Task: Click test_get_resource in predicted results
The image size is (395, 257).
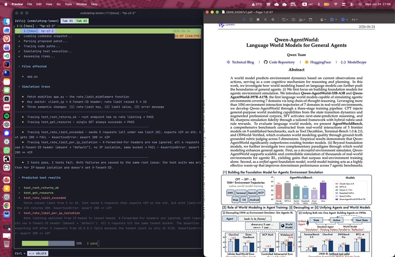Action: [38, 193]
